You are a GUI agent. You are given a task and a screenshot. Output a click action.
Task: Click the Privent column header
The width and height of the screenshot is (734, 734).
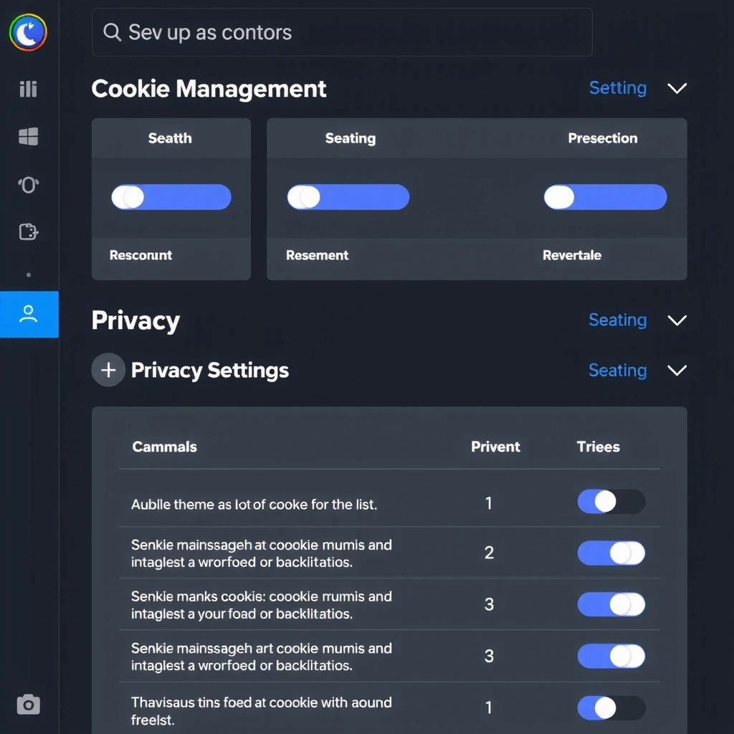(x=495, y=447)
